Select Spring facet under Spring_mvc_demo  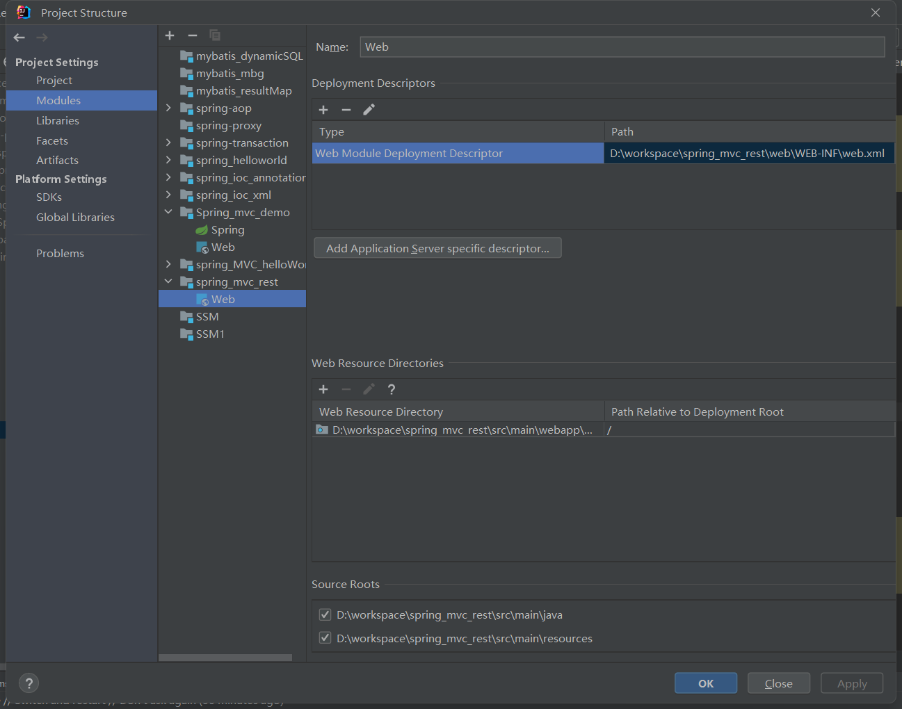coord(220,230)
